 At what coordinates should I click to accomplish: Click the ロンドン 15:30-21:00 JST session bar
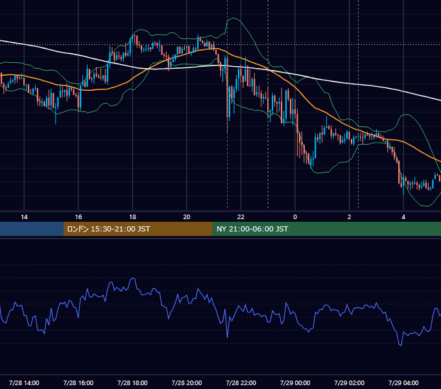pos(137,229)
